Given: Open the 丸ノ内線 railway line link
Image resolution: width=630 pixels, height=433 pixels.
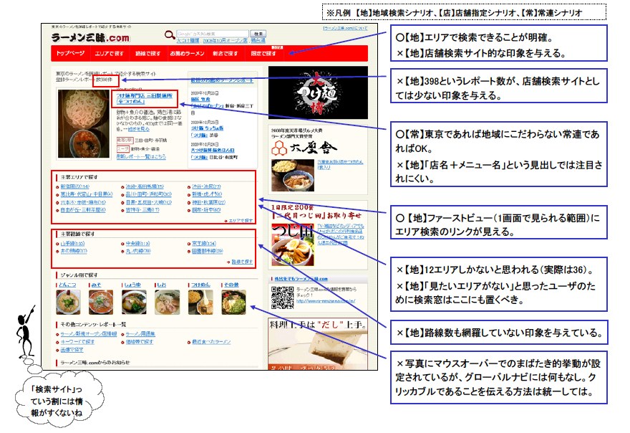Looking at the screenshot, I should pos(138,251).
